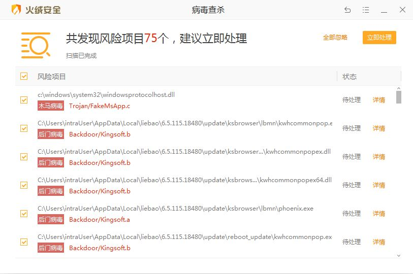Click the scrollbar down arrow
The width and height of the screenshot is (413, 274).
[x=398, y=255]
